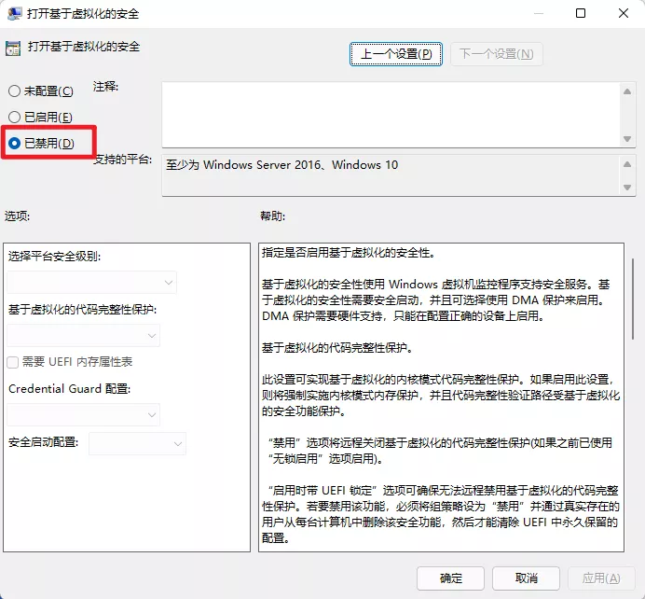The width and height of the screenshot is (645, 599).
Task: Open the 基于虚拟化的代码完整性保护 dropdown
Action: click(84, 336)
